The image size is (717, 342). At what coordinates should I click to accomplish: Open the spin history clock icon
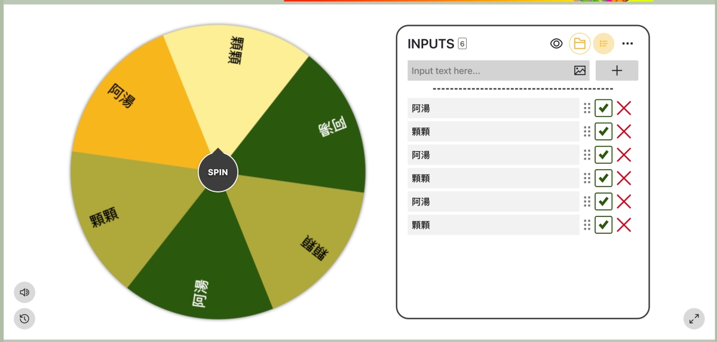tap(24, 319)
